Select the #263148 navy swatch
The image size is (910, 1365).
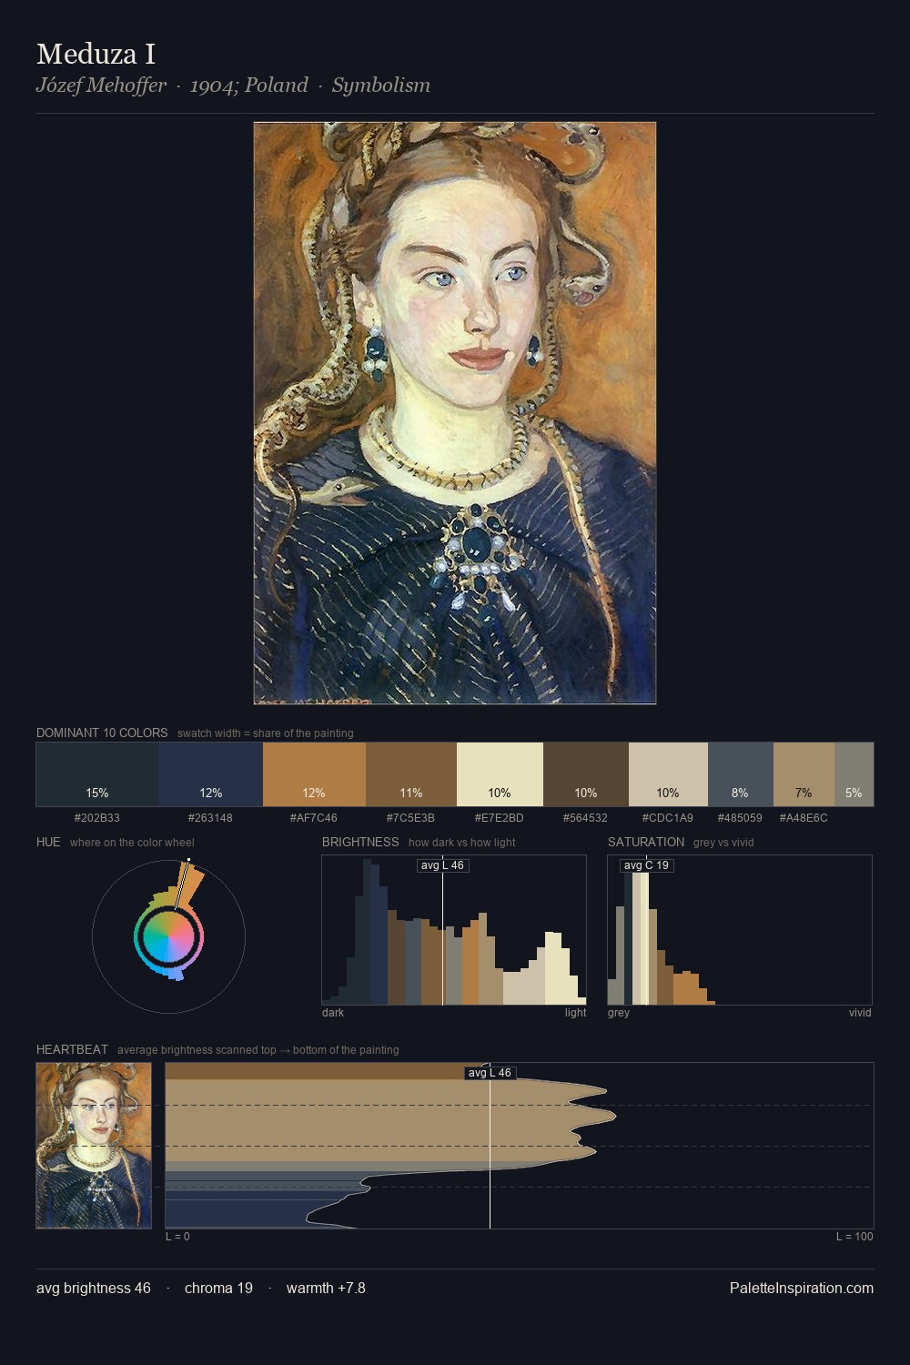211,774
